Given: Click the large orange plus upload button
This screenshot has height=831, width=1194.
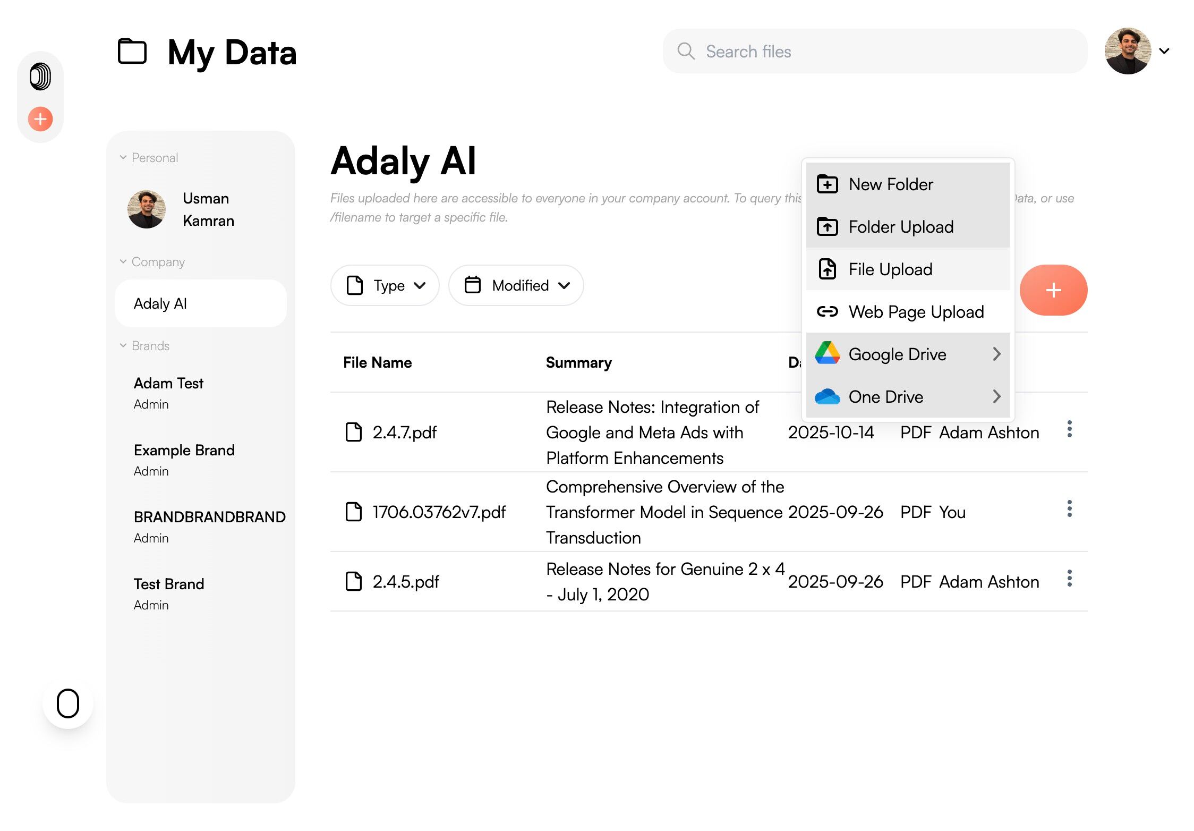Looking at the screenshot, I should point(1053,290).
